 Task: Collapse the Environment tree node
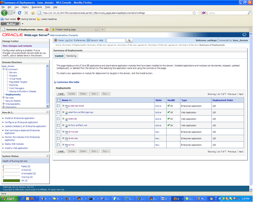3,69
